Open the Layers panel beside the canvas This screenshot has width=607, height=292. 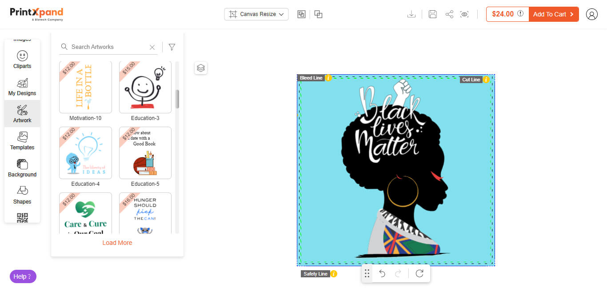click(200, 68)
